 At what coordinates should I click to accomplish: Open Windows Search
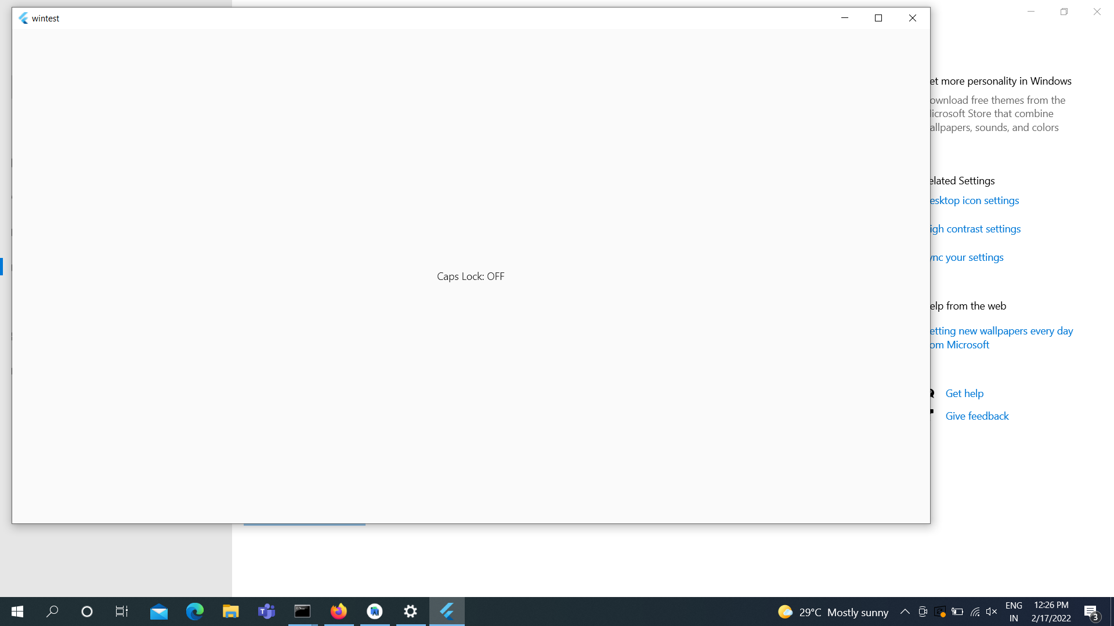(x=52, y=612)
